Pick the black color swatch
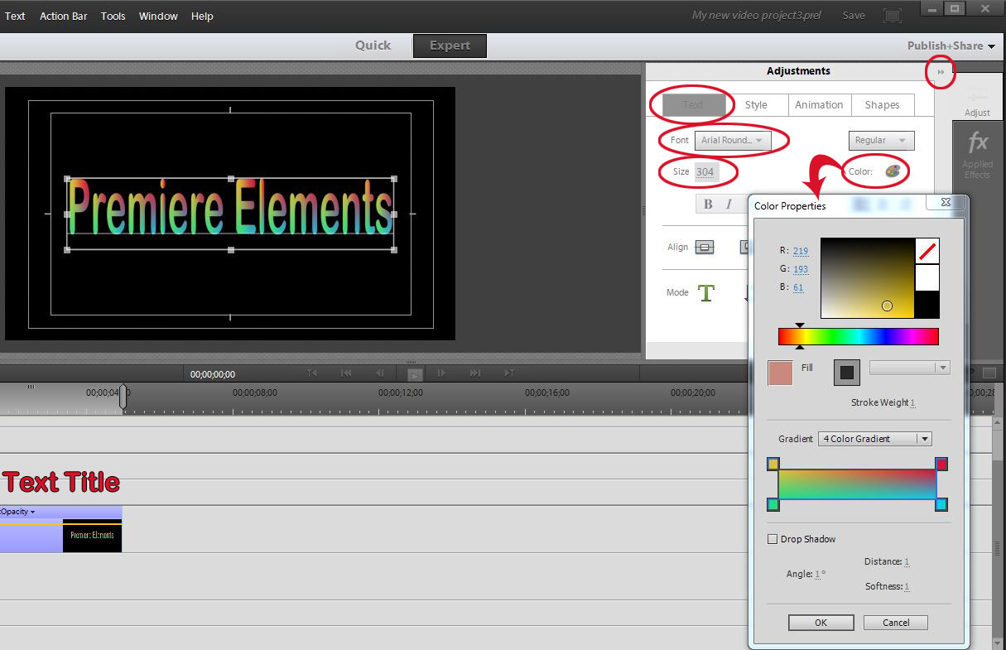This screenshot has height=650, width=1006. pyautogui.click(x=927, y=305)
